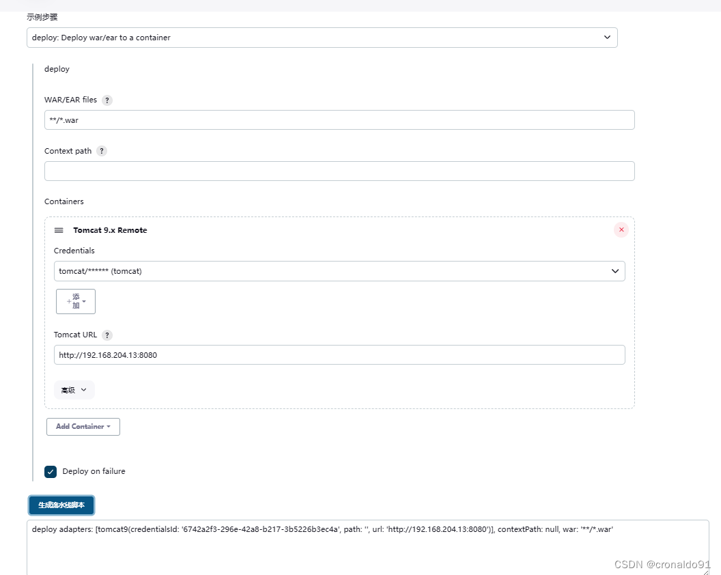Click the generated pipeline script text area
The height and width of the screenshot is (575, 721).
tap(368, 548)
